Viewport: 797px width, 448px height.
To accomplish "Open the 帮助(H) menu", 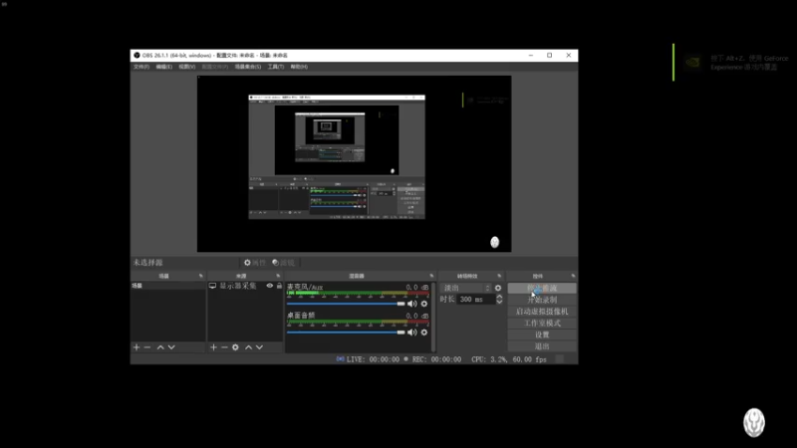I will pyautogui.click(x=299, y=67).
